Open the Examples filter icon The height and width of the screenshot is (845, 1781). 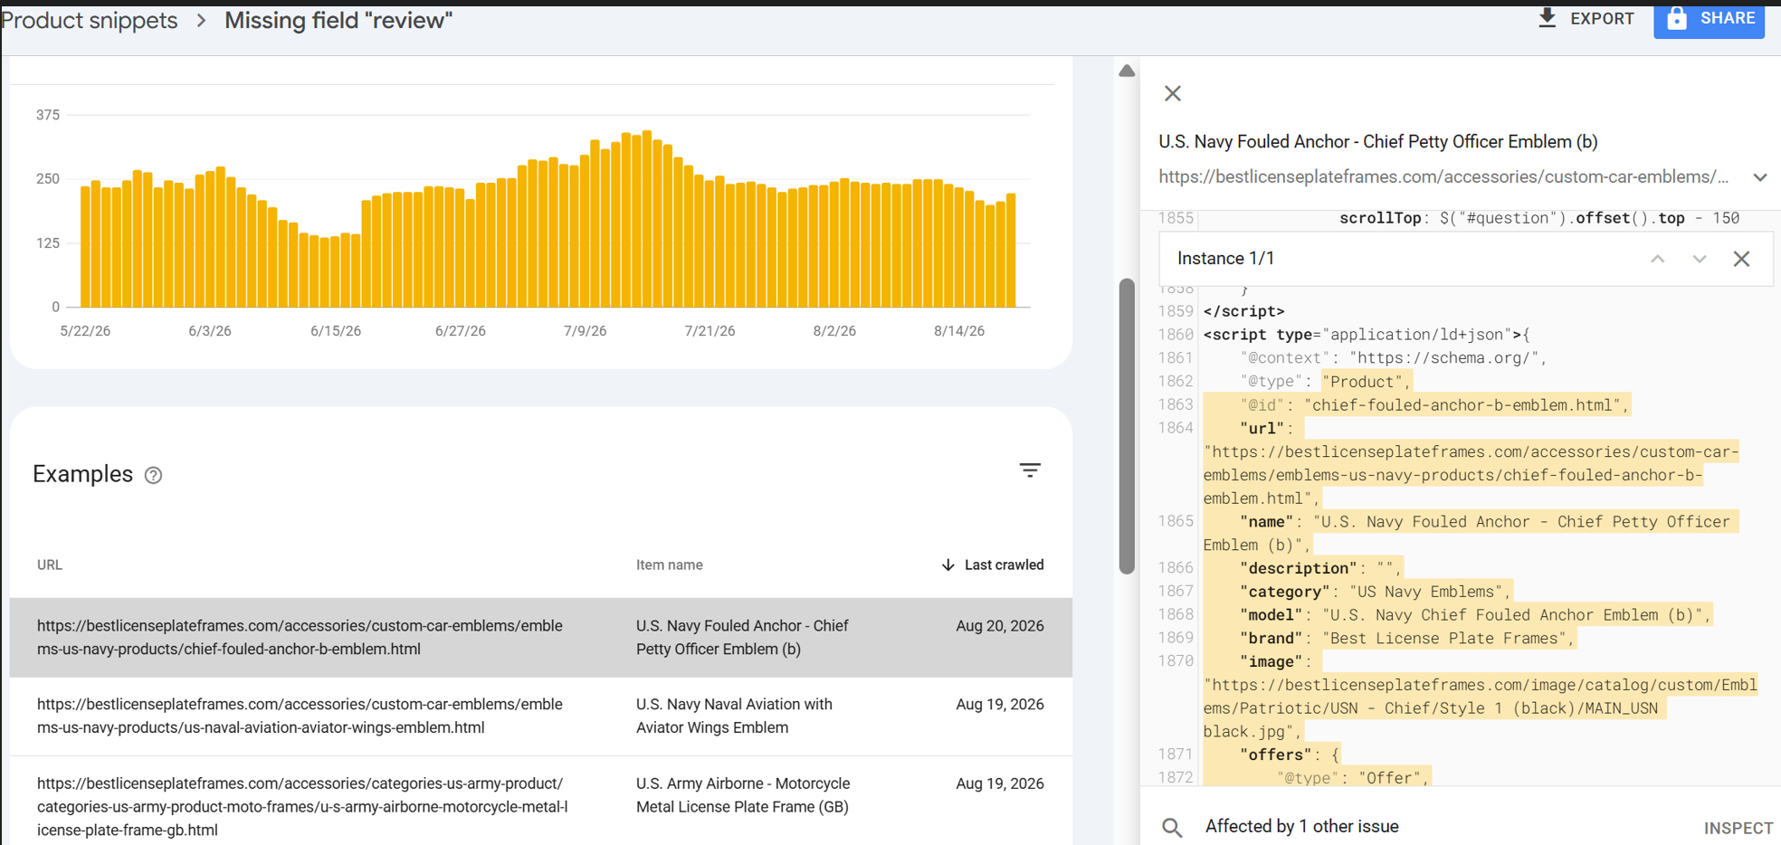(x=1030, y=470)
